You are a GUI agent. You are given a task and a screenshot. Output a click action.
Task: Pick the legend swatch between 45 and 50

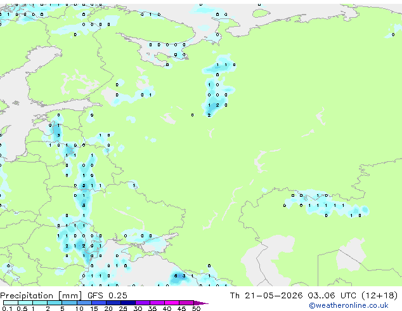click(x=186, y=303)
